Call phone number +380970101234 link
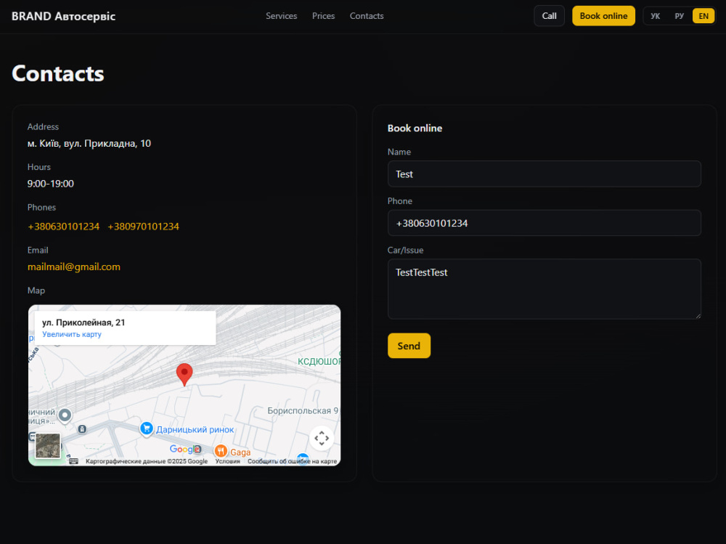Screen dimensions: 726x544 143,227
